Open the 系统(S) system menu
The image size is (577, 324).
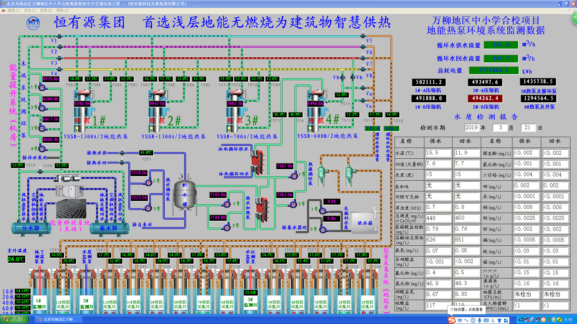coord(30,10)
